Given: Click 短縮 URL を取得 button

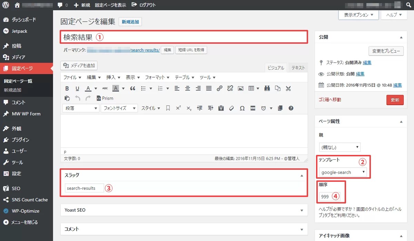Looking at the screenshot, I should 191,50.
